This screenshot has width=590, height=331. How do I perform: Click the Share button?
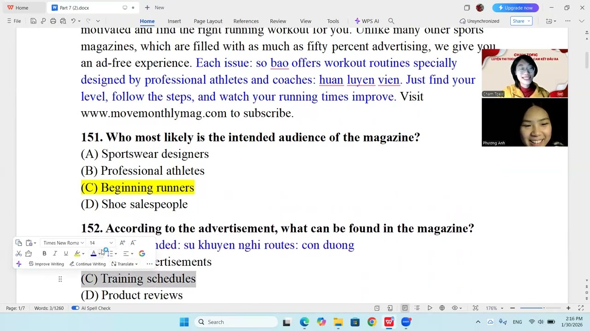click(x=521, y=21)
